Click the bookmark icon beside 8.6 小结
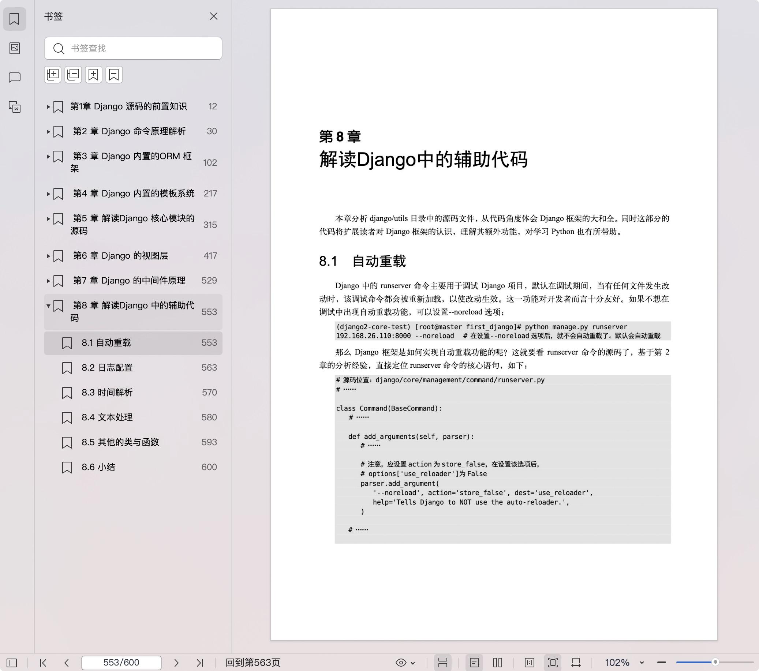The height and width of the screenshot is (671, 759). click(67, 468)
